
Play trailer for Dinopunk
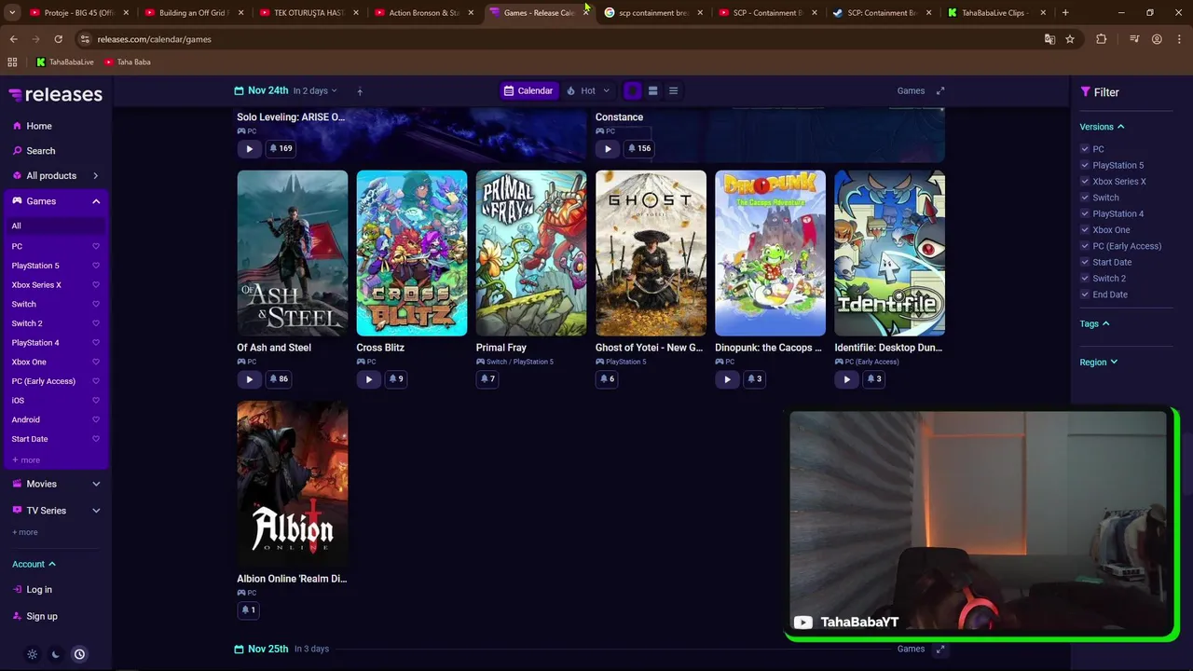[727, 379]
